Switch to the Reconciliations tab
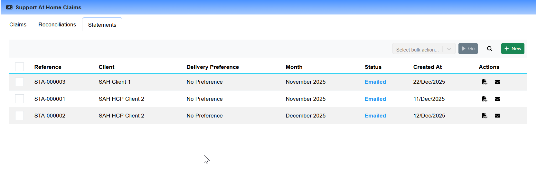 pyautogui.click(x=57, y=24)
